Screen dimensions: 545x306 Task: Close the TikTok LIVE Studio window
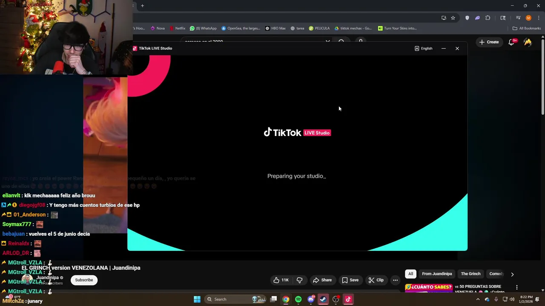457,48
